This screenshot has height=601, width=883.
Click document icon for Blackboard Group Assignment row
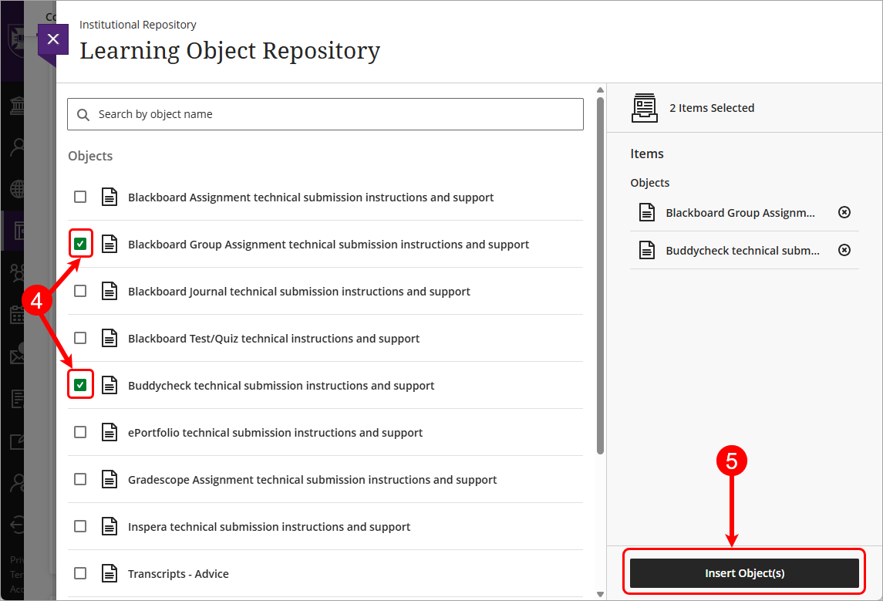(x=110, y=244)
